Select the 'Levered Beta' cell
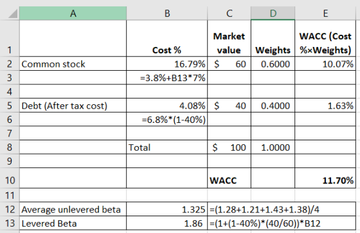The image size is (360, 233). [x=73, y=223]
